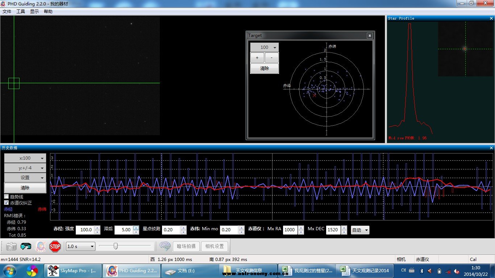Stop guiding with the STOP icon
495x278 pixels.
coord(55,247)
